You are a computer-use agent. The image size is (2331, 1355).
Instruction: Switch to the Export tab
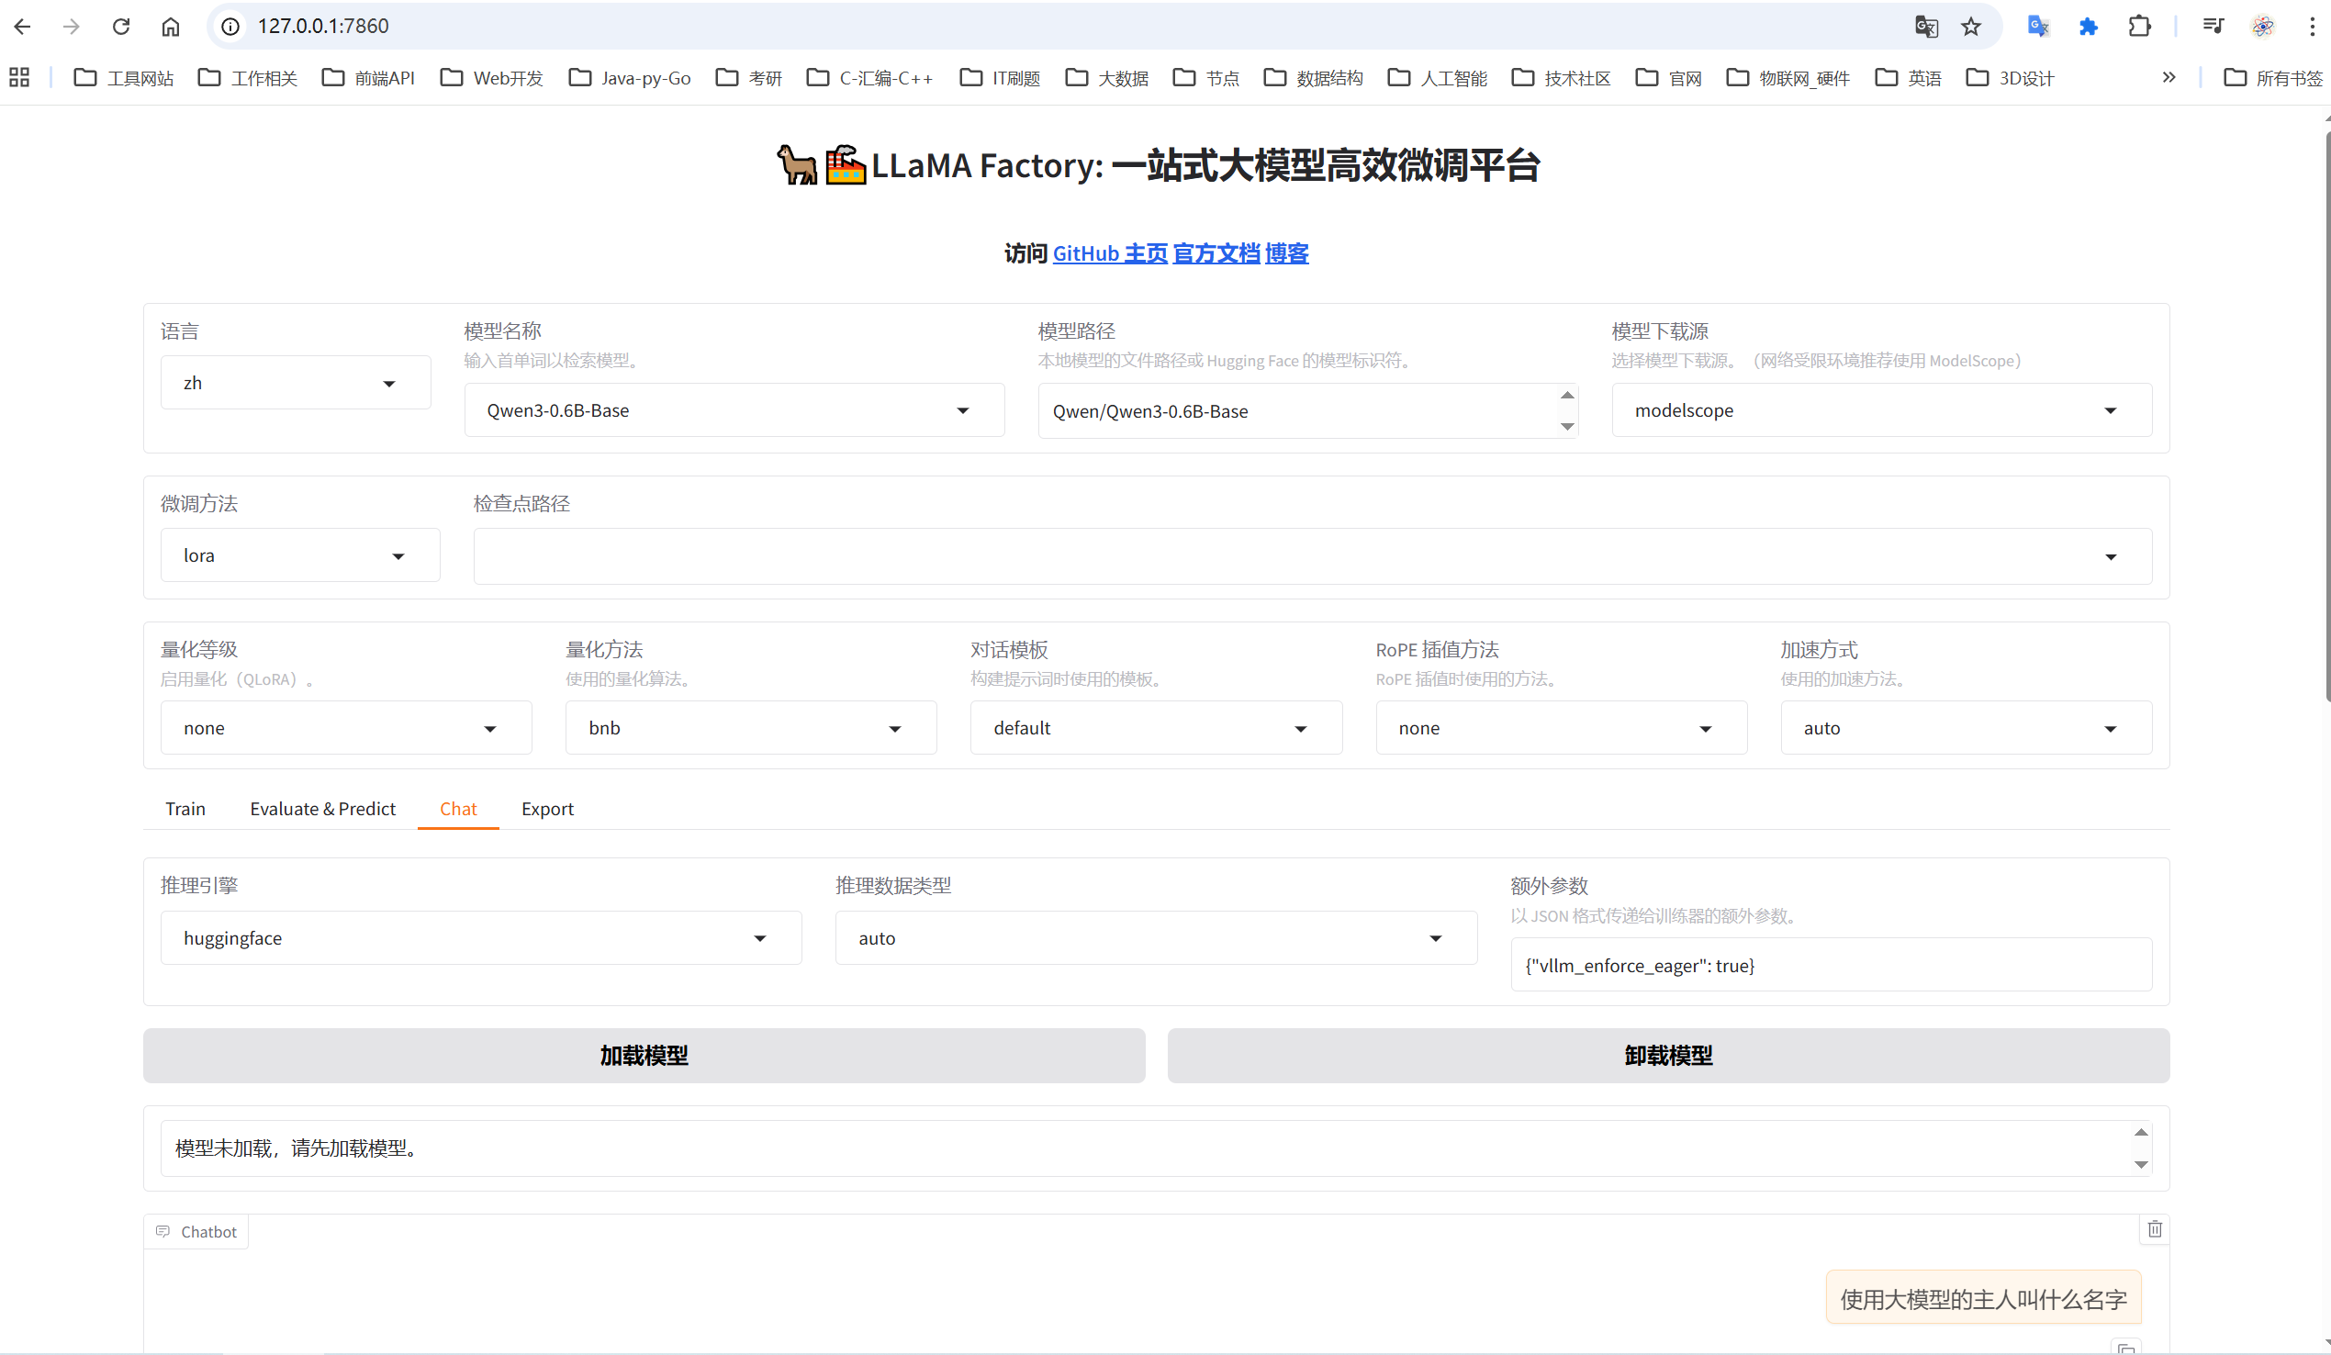point(546,809)
